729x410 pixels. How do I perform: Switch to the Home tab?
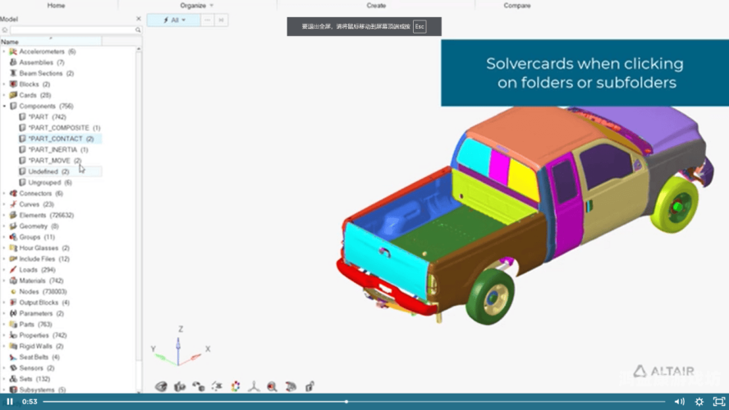tap(57, 6)
